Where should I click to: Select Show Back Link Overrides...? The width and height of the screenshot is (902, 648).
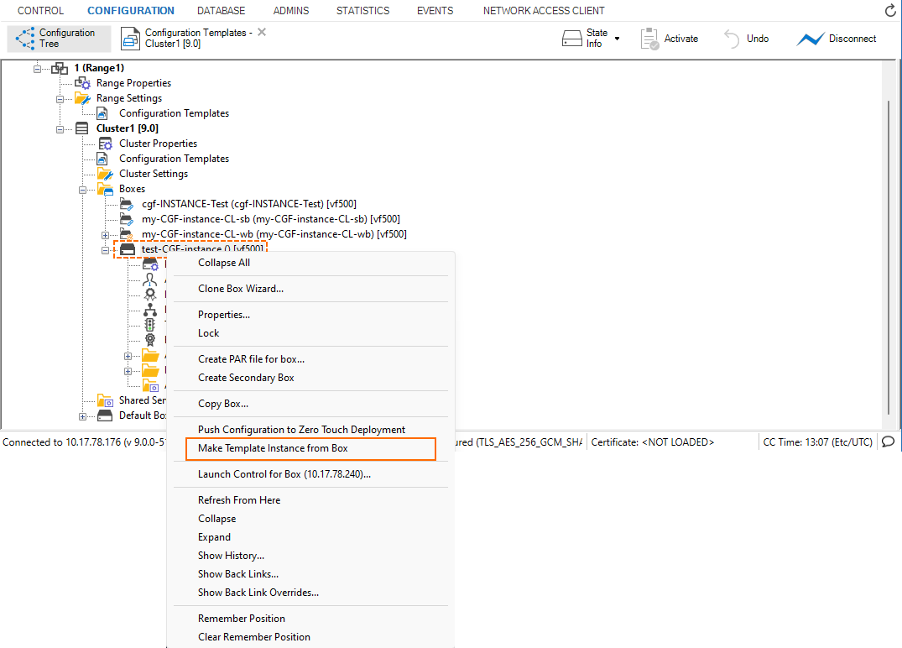[x=310, y=593]
